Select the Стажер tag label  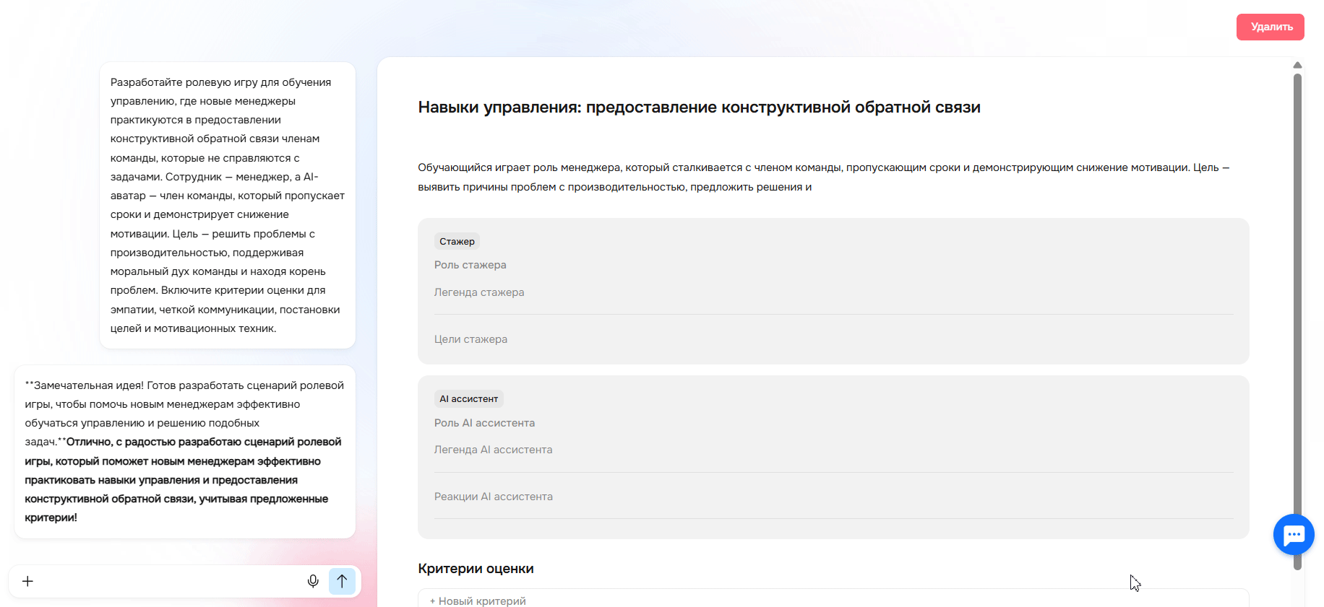(x=457, y=242)
